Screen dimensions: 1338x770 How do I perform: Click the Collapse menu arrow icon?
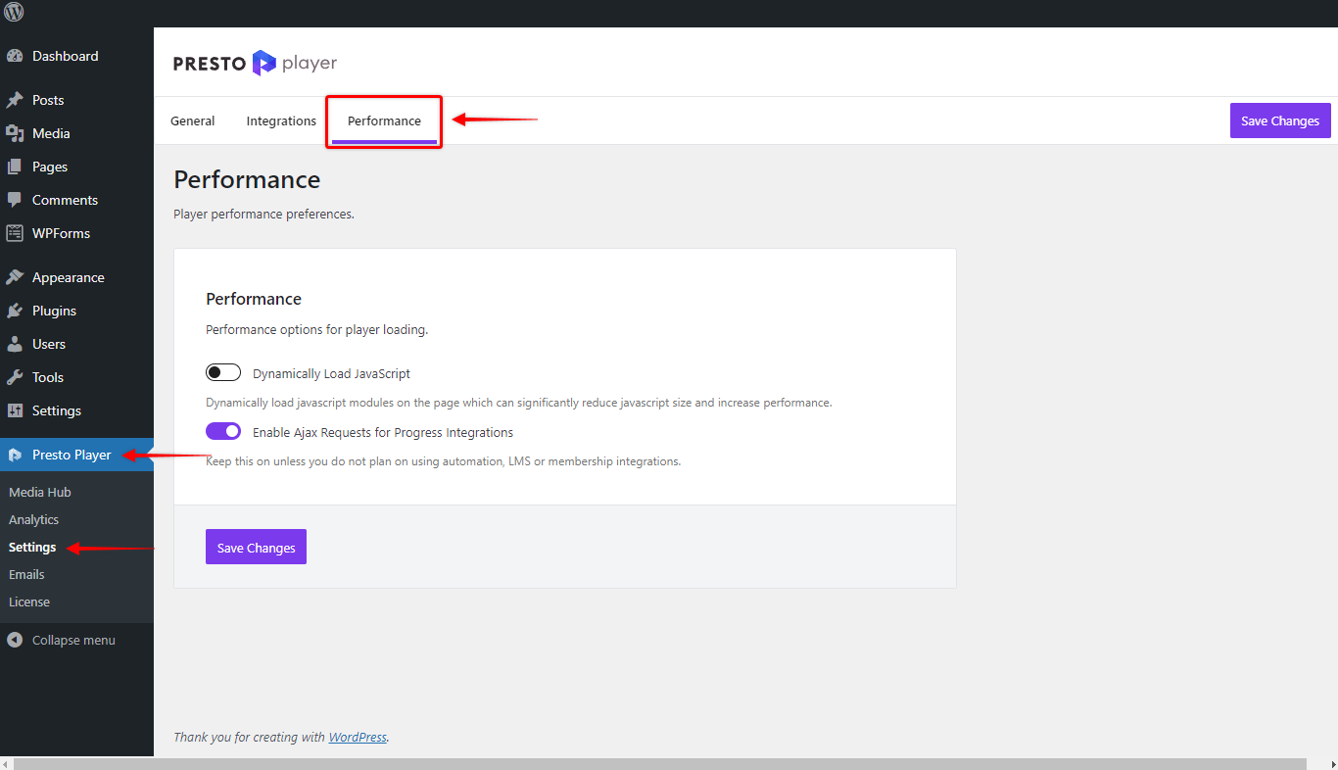[15, 640]
